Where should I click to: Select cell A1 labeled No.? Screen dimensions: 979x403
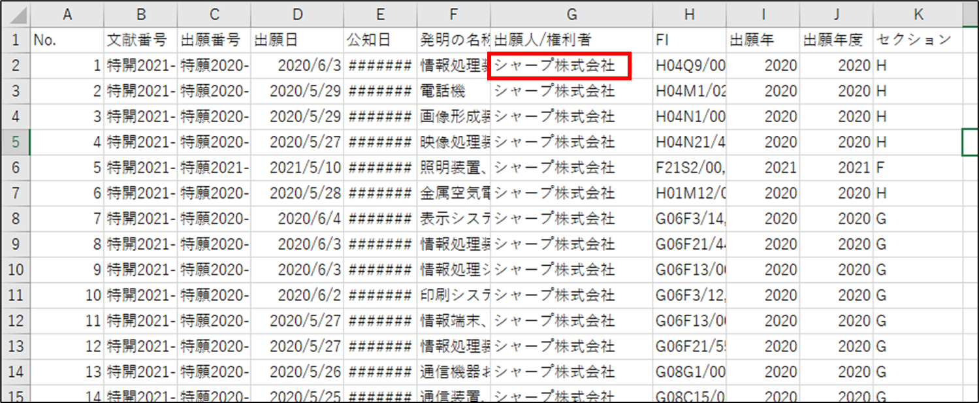pyautogui.click(x=67, y=40)
